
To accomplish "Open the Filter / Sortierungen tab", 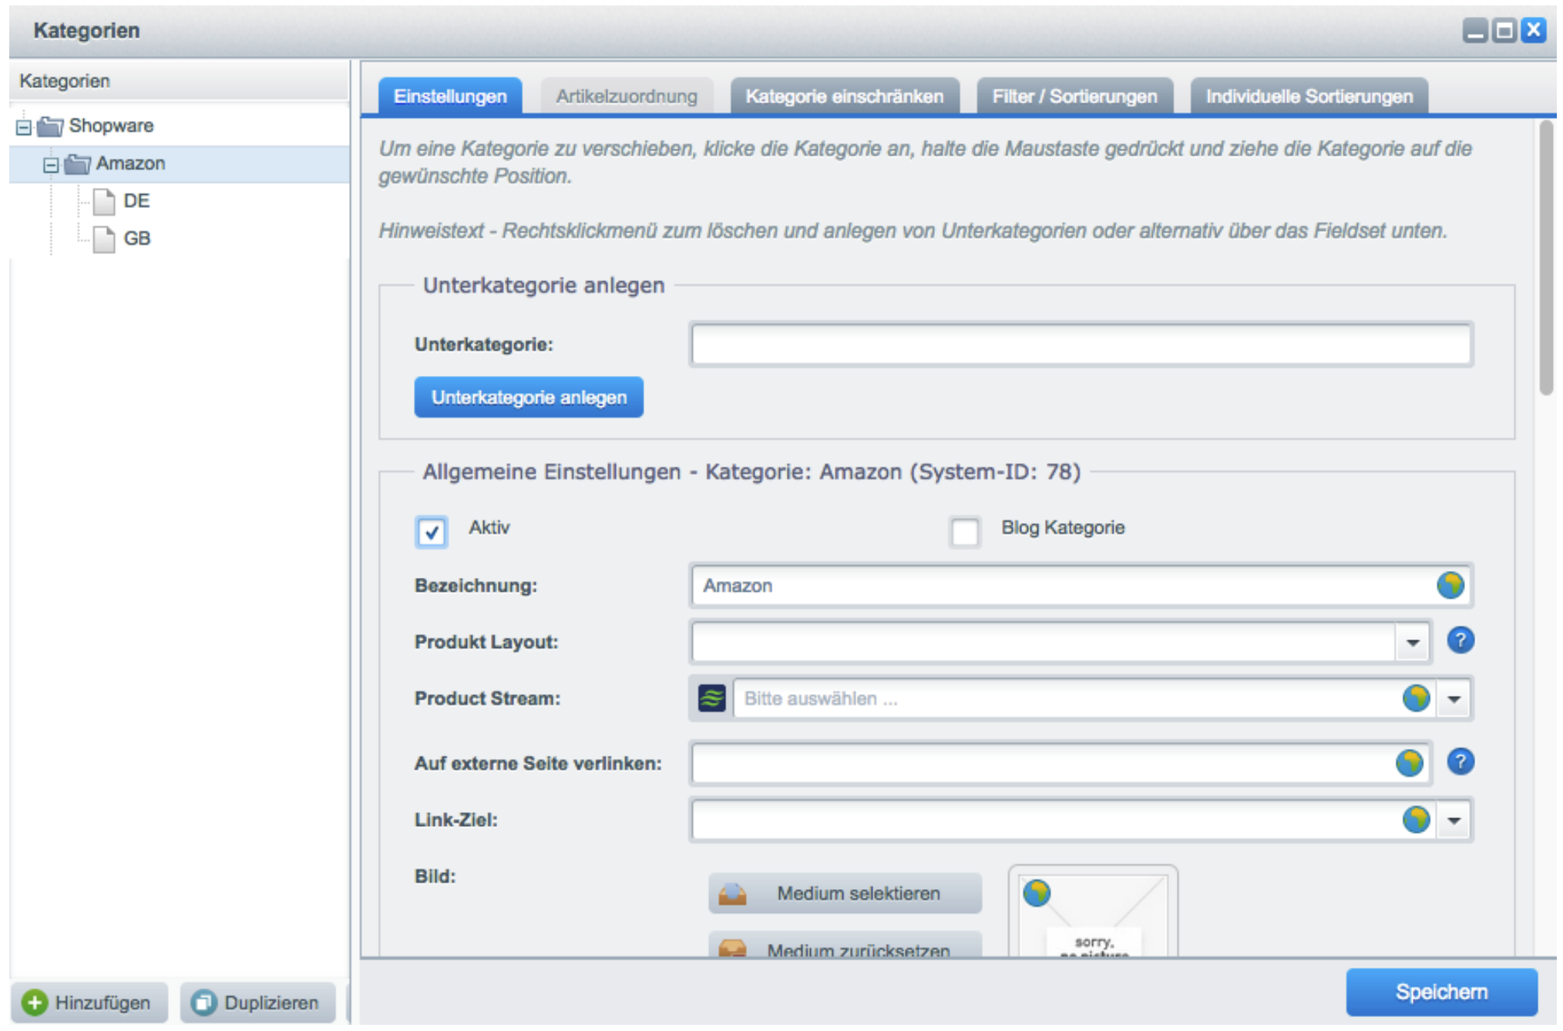I will (x=1074, y=97).
